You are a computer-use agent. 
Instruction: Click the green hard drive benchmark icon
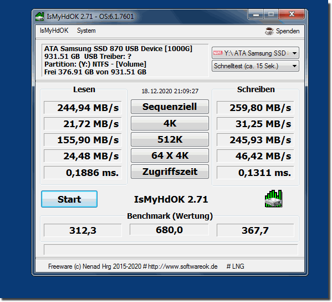274,199
